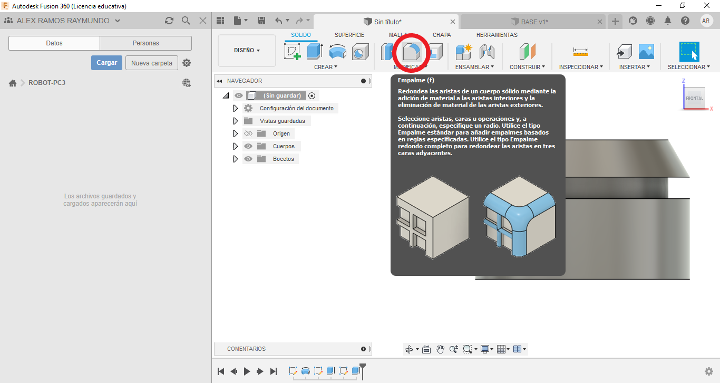The height and width of the screenshot is (383, 720).
Task: Activate the Select tool
Action: [689, 52]
